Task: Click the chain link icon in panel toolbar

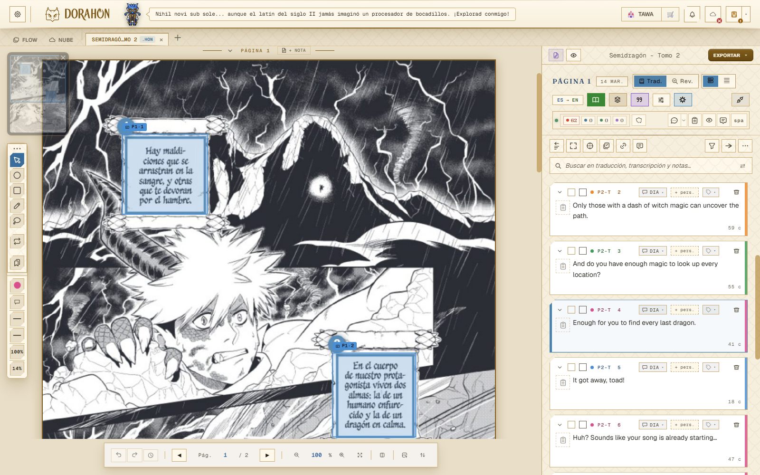Action: 623,146
